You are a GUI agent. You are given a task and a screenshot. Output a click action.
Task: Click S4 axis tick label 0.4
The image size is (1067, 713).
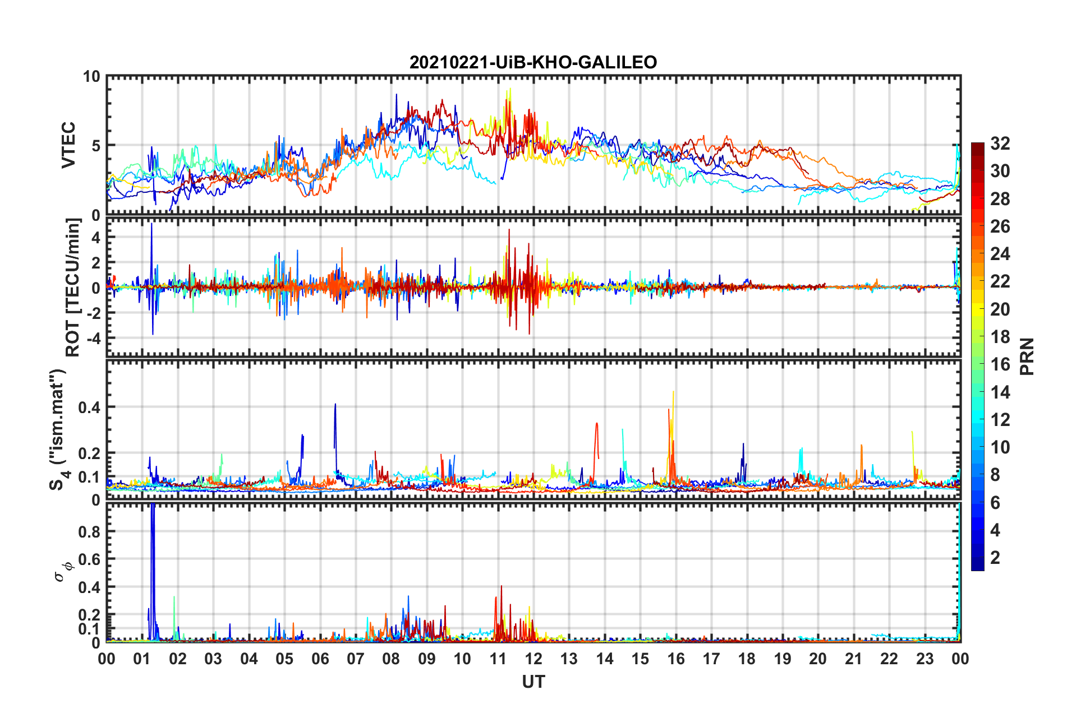pos(90,408)
